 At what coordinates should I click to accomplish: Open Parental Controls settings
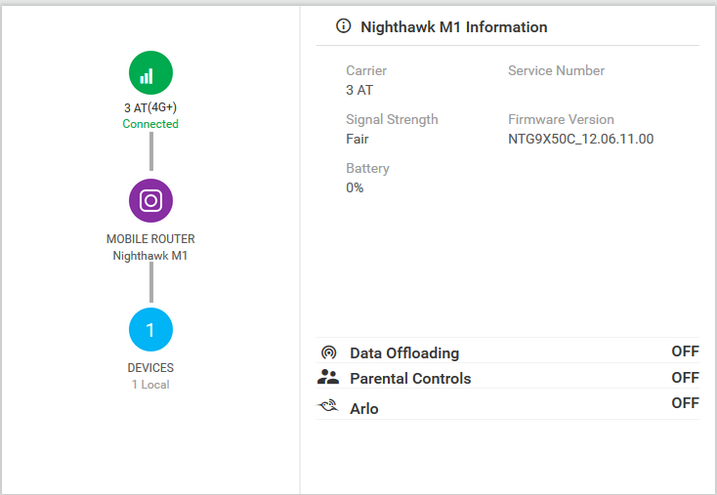[508, 378]
